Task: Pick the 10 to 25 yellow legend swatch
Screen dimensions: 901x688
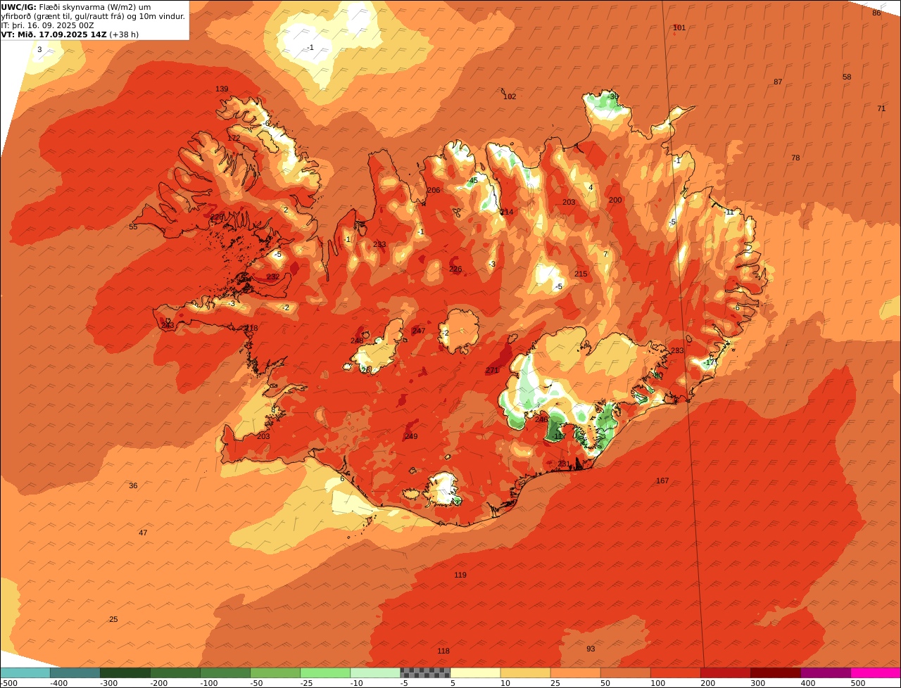Action: (525, 673)
